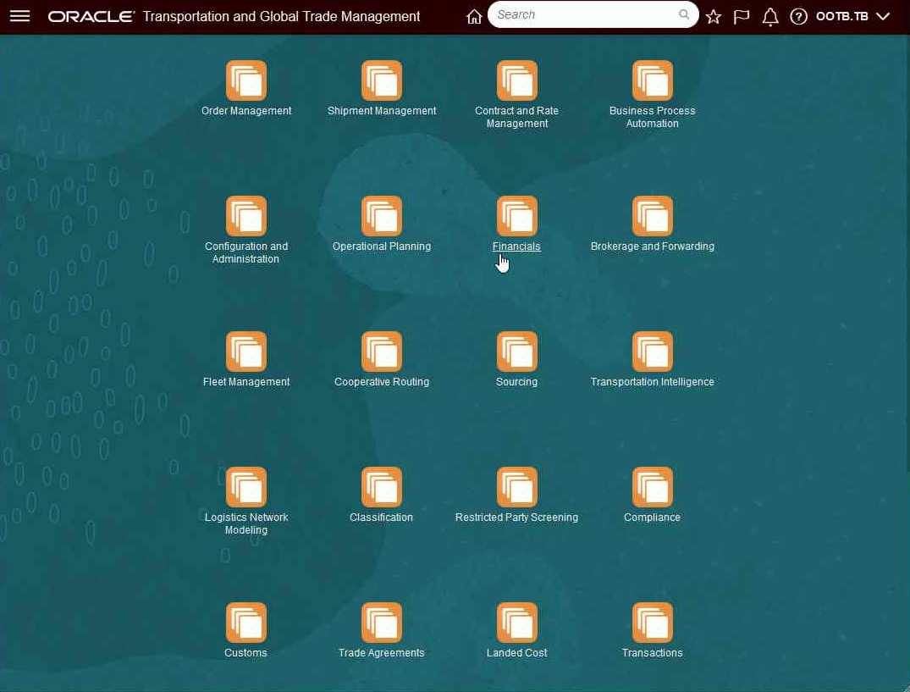This screenshot has height=692, width=910.
Task: Click the Cooperative Routing label
Action: pos(381,382)
